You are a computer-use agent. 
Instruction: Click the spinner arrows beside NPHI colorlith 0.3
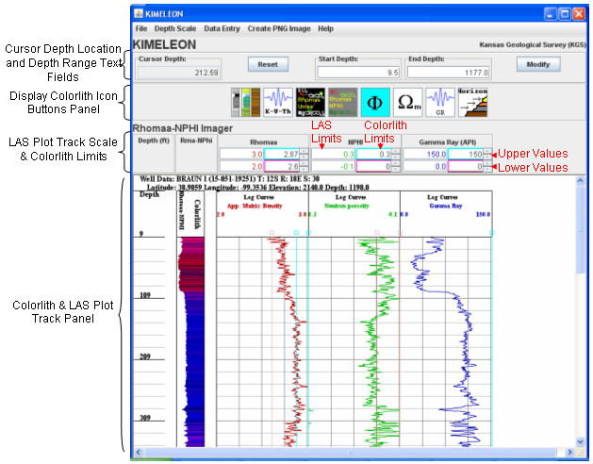[396, 154]
